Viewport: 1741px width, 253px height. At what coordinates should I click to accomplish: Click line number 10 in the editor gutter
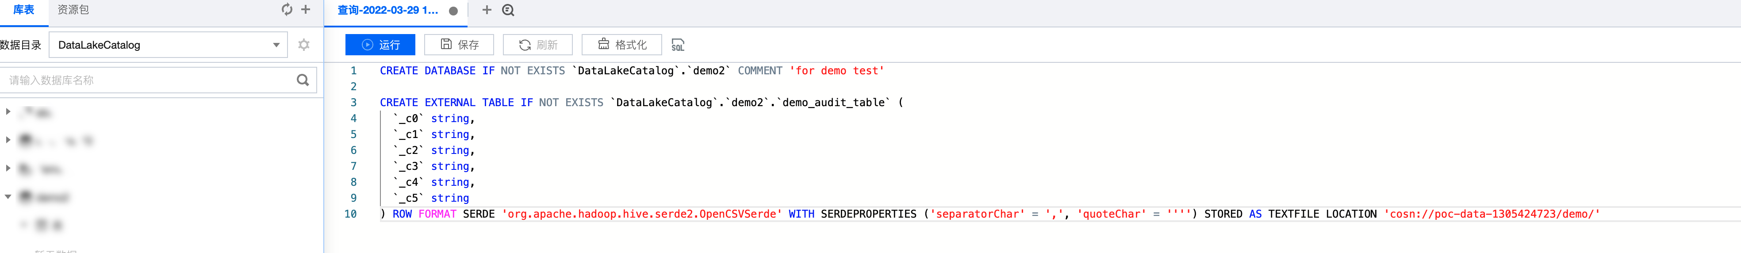350,214
